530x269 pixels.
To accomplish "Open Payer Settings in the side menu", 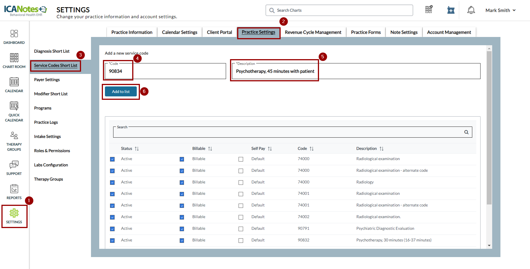I will (x=47, y=80).
